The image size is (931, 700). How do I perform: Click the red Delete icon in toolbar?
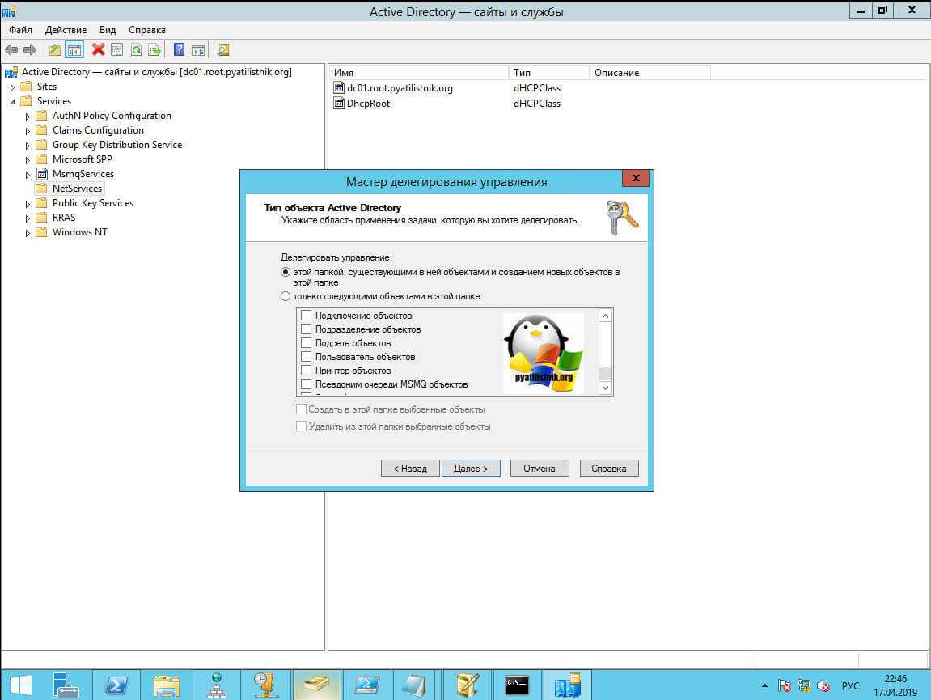(98, 50)
